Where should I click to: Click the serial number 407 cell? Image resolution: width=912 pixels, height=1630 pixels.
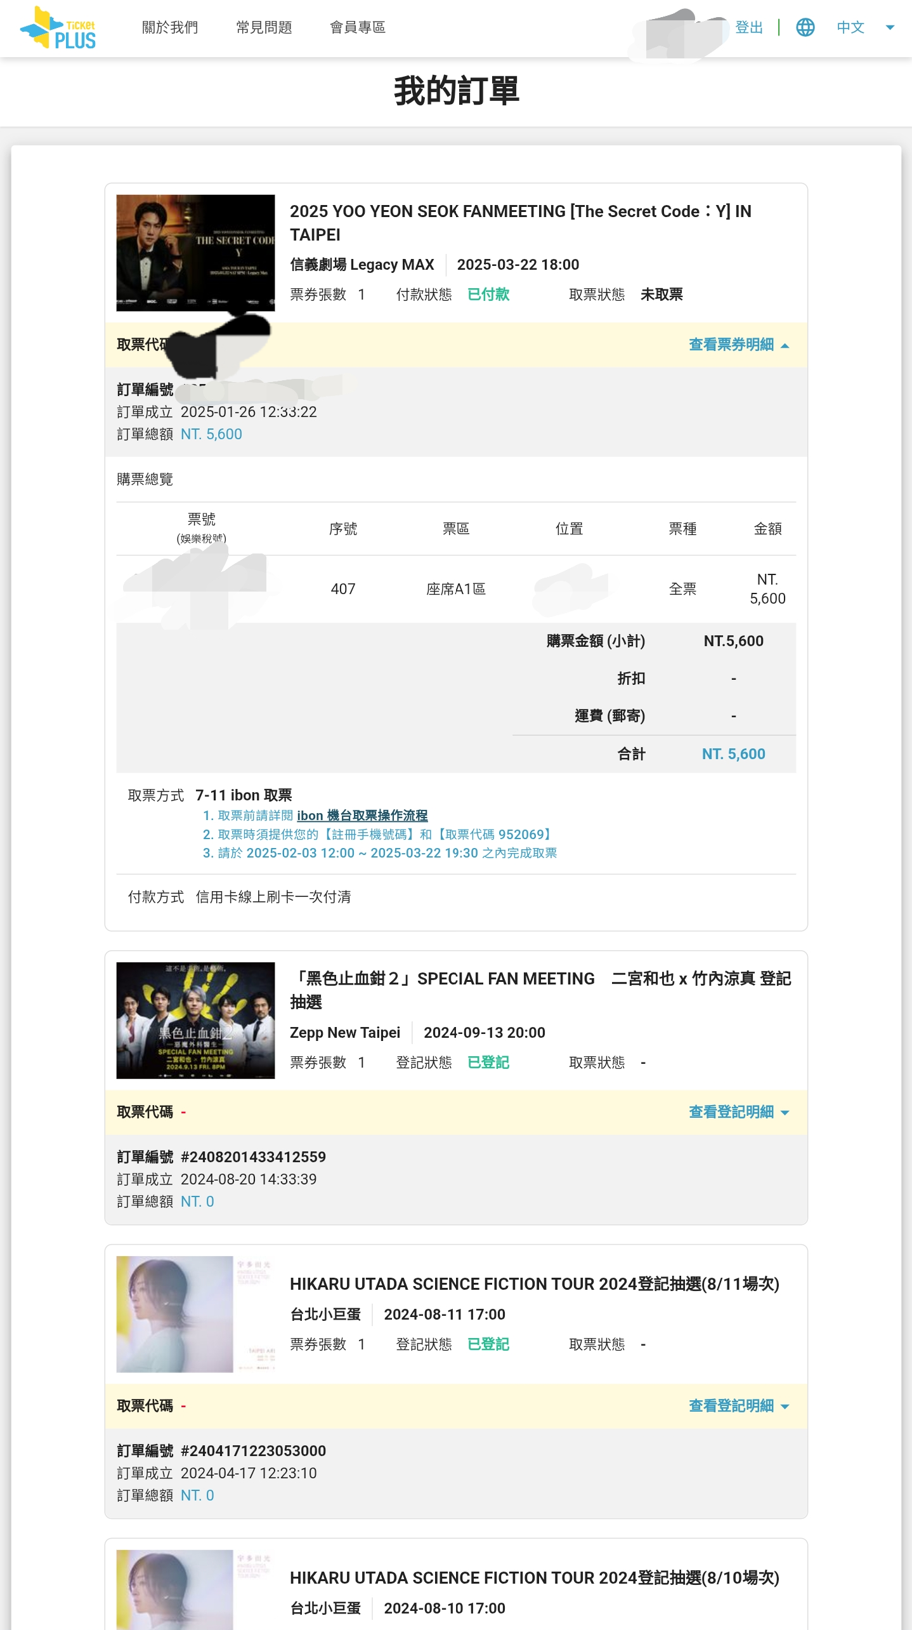343,589
